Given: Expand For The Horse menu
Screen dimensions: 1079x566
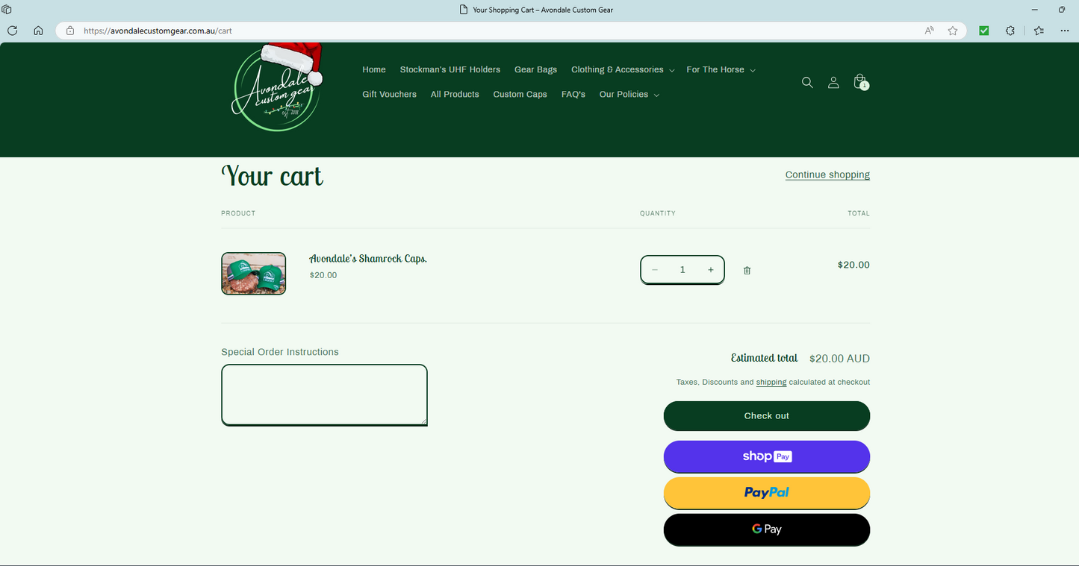Looking at the screenshot, I should pos(721,69).
